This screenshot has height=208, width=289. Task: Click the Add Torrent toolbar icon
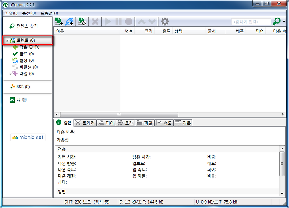point(59,22)
